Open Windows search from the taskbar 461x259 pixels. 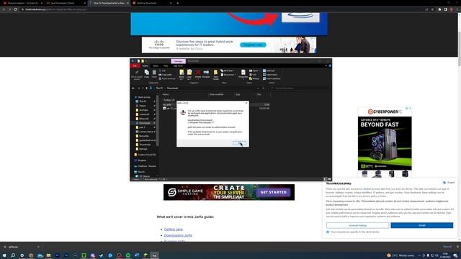pyautogui.click(x=13, y=255)
